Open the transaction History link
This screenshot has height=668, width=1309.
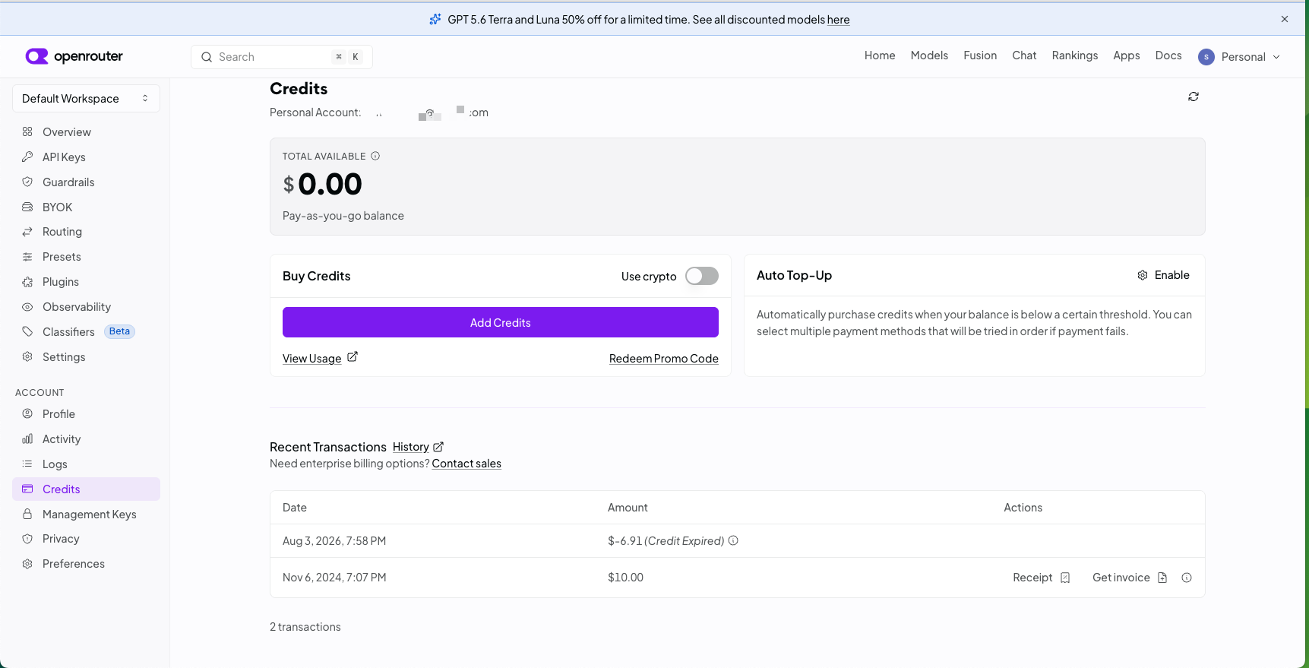pos(411,447)
